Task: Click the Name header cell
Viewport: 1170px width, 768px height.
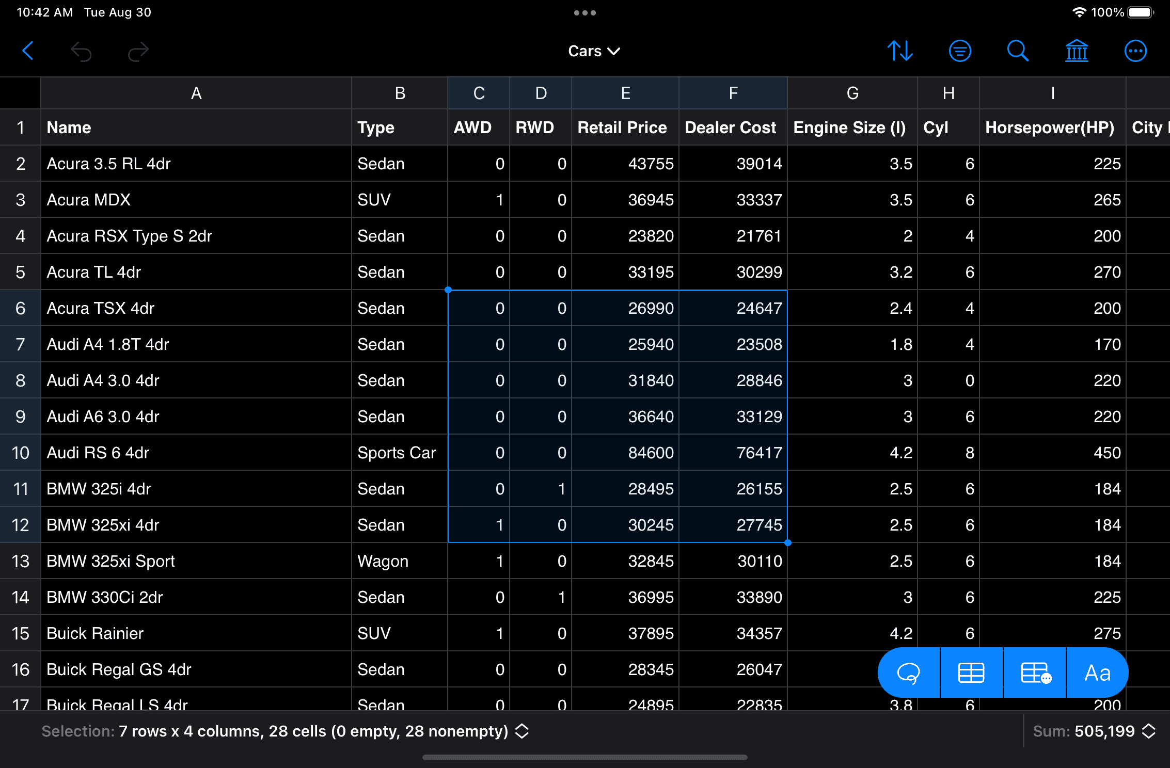Action: coord(196,127)
